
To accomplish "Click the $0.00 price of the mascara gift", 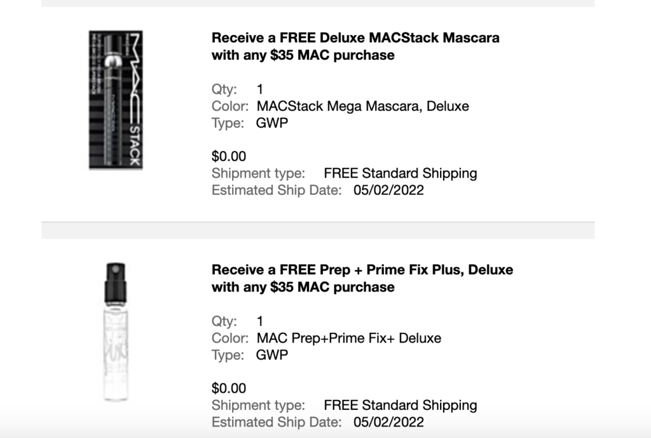I will (229, 156).
